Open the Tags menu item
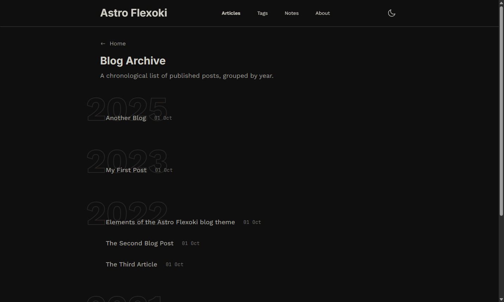504x302 pixels. point(263,13)
